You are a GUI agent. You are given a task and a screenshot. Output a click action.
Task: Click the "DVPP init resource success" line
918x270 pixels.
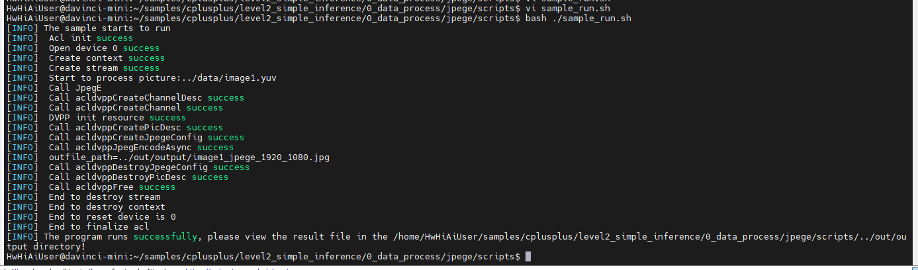(x=117, y=118)
